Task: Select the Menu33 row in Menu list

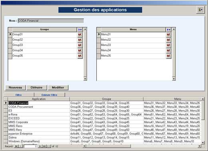Action: coord(133,45)
